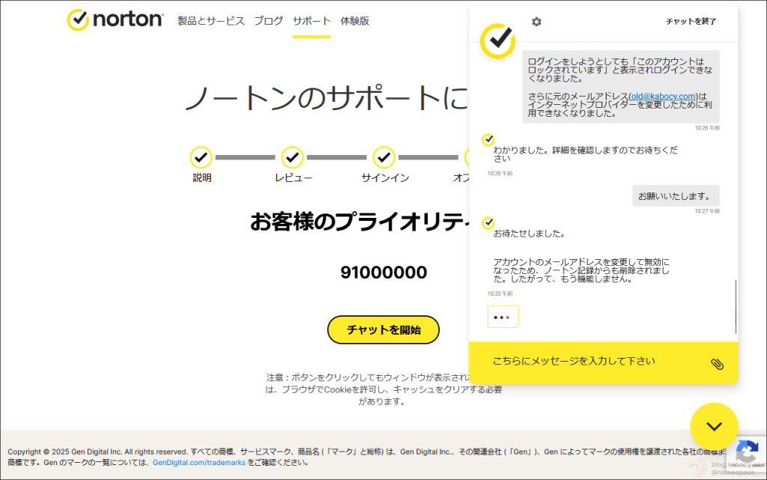
Task: Click the typing indicator dots bubble
Action: pyautogui.click(x=503, y=317)
